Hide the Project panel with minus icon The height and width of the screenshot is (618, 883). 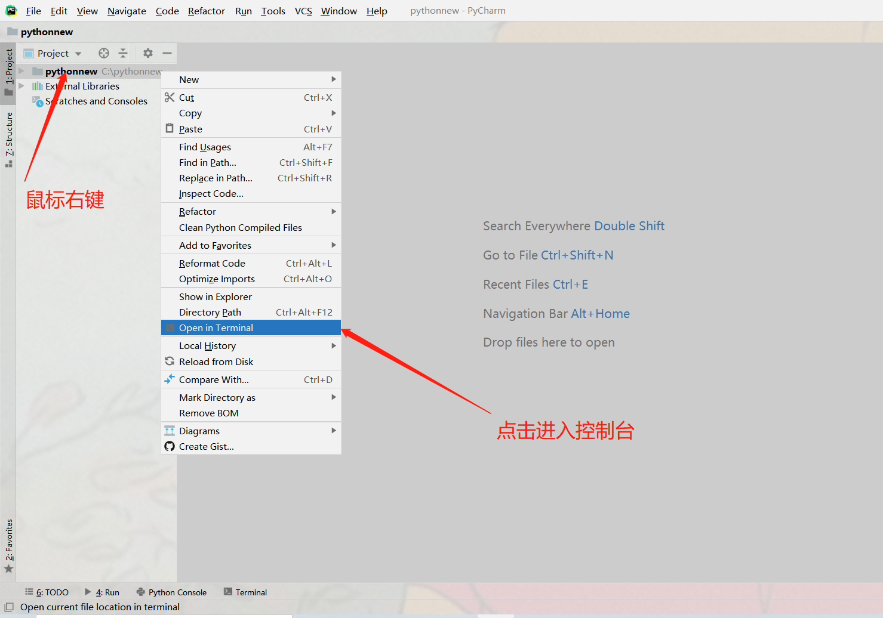(167, 53)
